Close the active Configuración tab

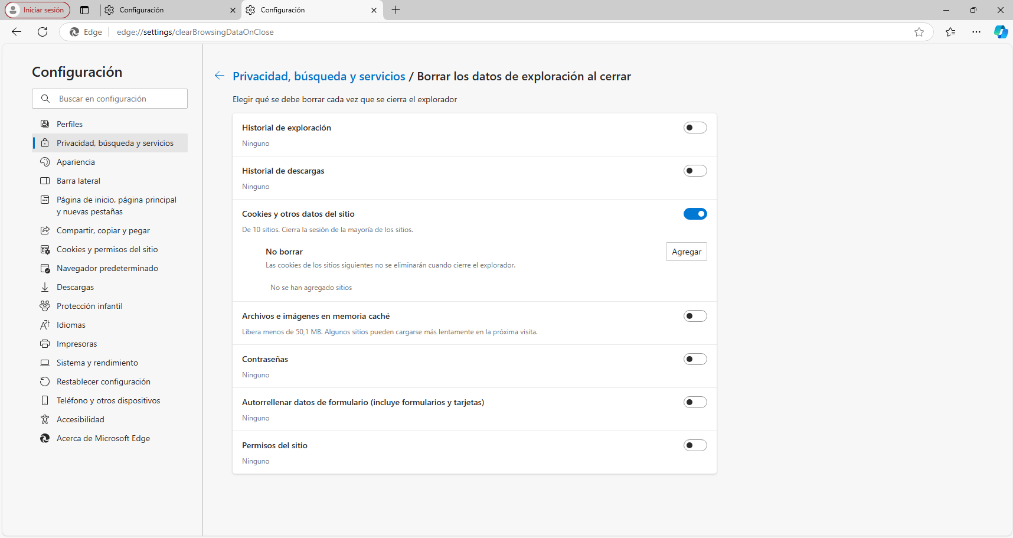click(x=374, y=10)
